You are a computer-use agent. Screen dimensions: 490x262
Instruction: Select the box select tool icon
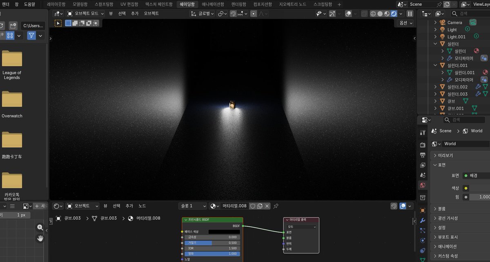pyautogui.click(x=58, y=23)
